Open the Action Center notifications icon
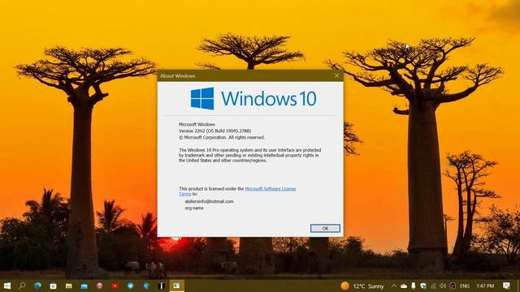The width and height of the screenshot is (520, 292). (506, 286)
